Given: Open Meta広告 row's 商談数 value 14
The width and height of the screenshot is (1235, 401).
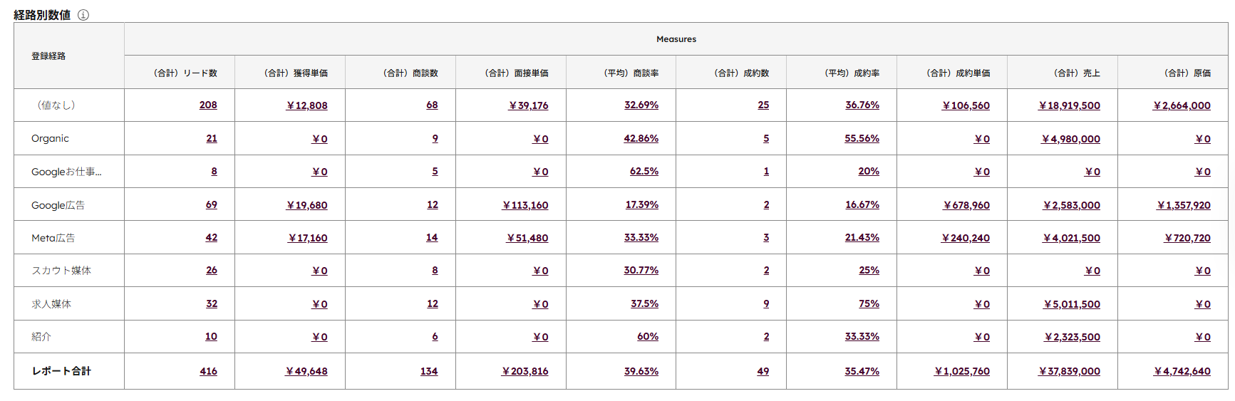Looking at the screenshot, I should pos(432,238).
